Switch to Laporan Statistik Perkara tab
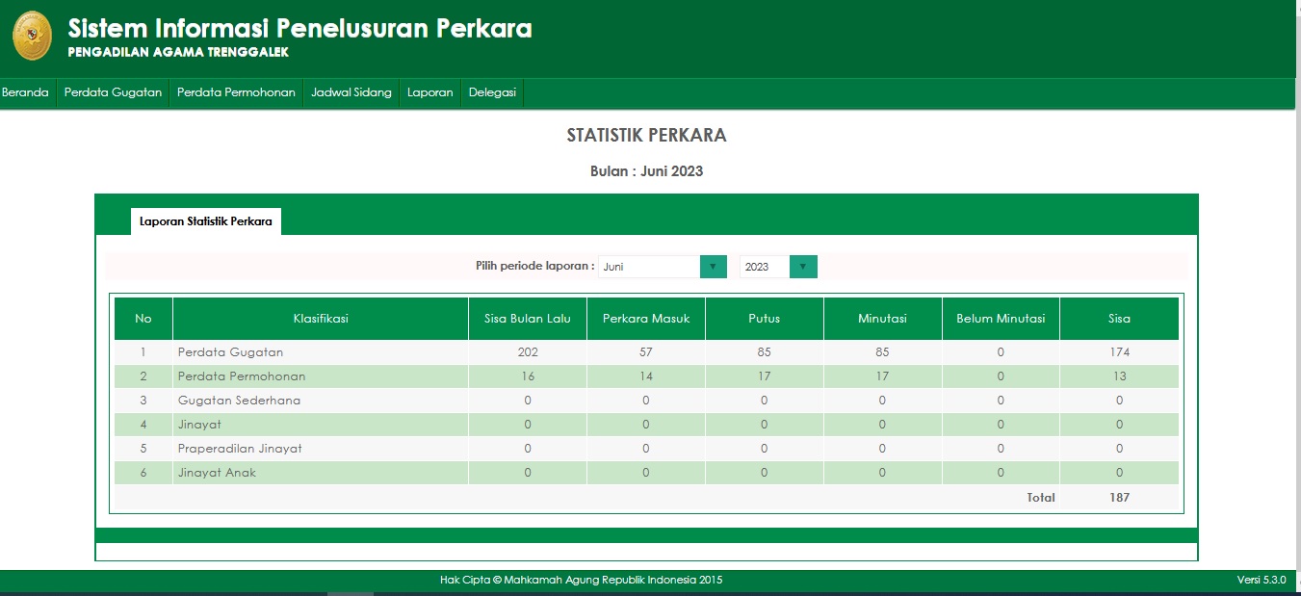The width and height of the screenshot is (1301, 596). pyautogui.click(x=206, y=221)
